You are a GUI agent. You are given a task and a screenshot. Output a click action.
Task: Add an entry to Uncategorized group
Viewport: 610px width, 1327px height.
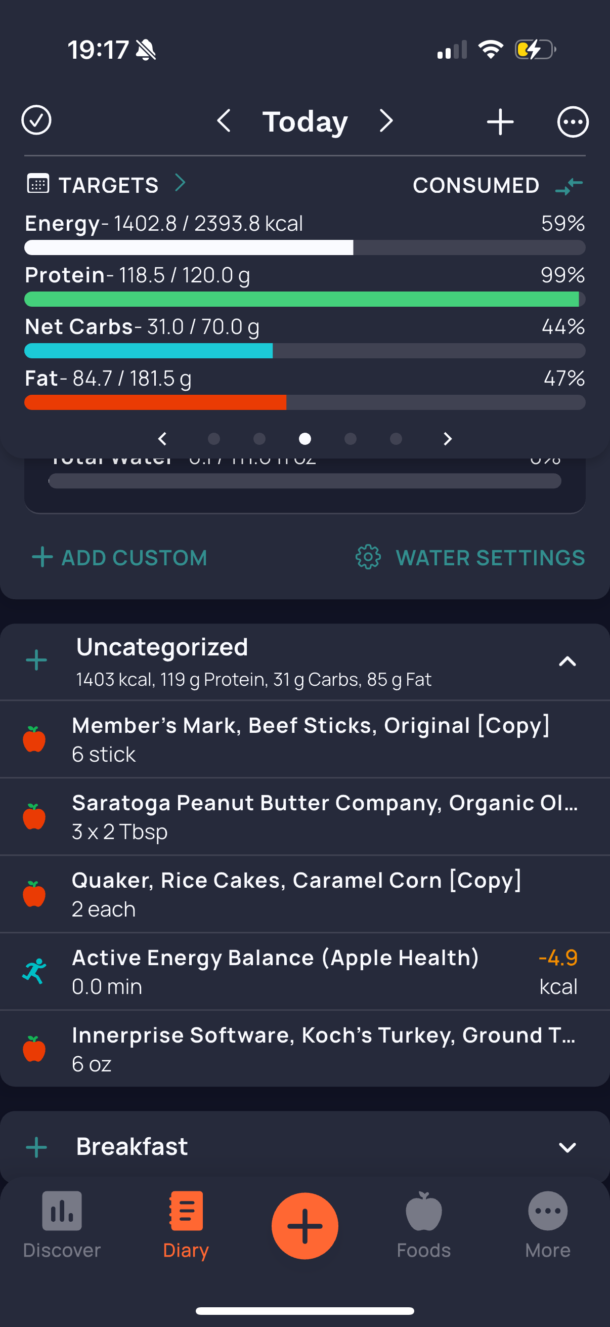pos(36,660)
